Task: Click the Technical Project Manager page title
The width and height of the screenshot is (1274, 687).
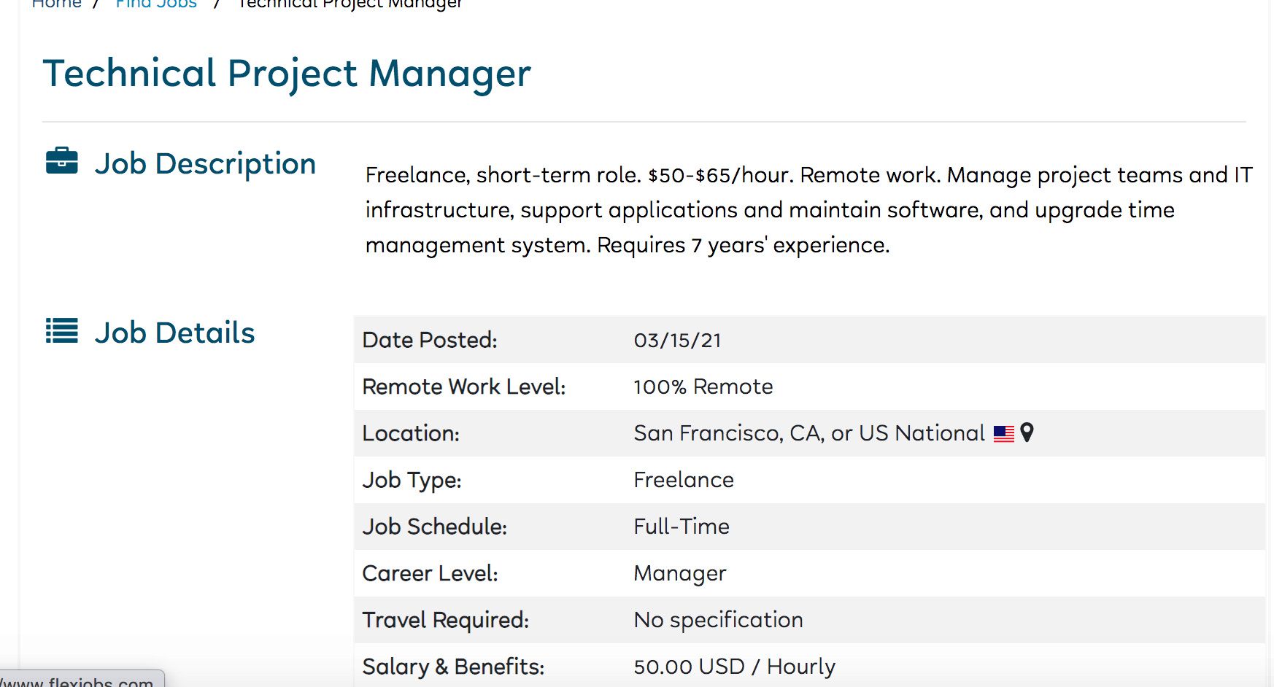Action: tap(287, 74)
